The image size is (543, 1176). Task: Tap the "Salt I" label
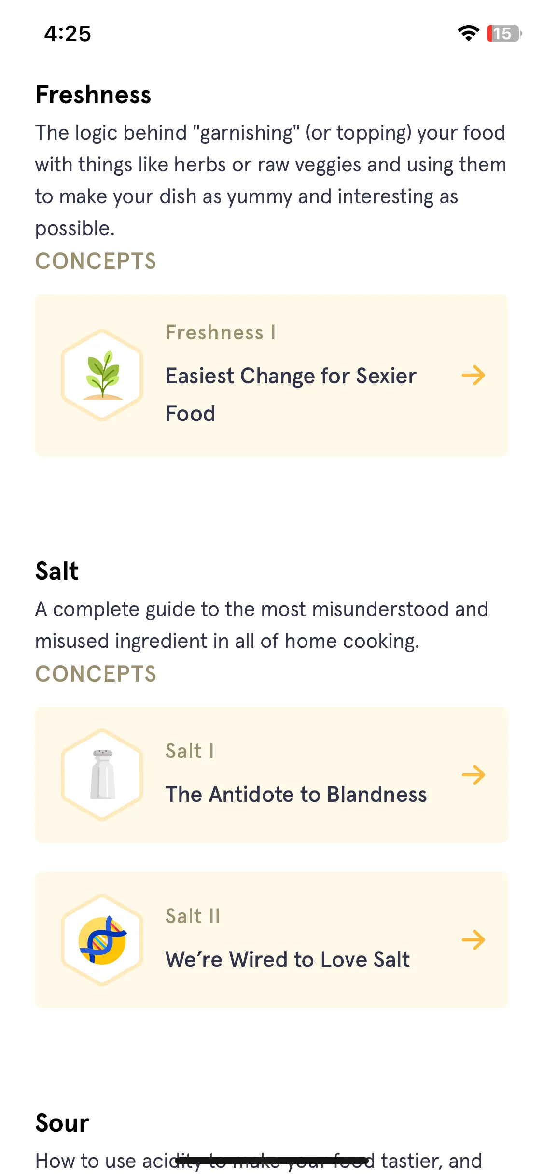pos(190,751)
